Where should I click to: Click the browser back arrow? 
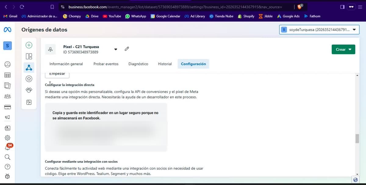pos(5,7)
